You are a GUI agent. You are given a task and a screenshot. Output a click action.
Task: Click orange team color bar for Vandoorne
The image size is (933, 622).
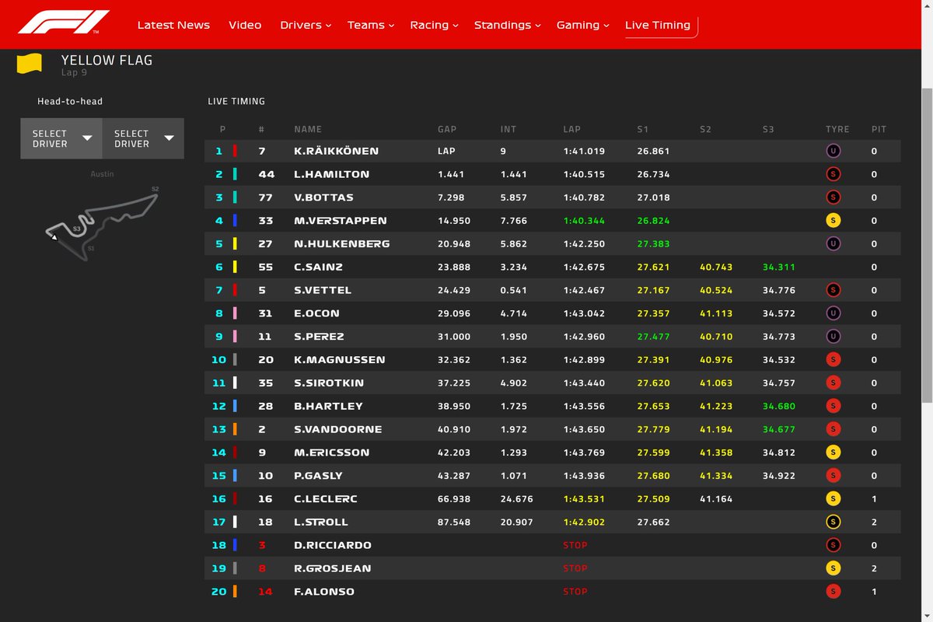[235, 429]
